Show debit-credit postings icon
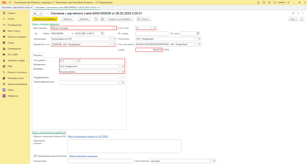 (96, 19)
